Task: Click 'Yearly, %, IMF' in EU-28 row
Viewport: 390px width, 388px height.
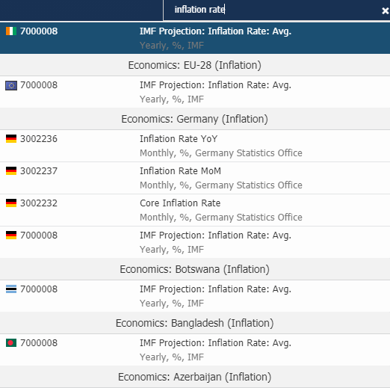Action: pyautogui.click(x=172, y=99)
